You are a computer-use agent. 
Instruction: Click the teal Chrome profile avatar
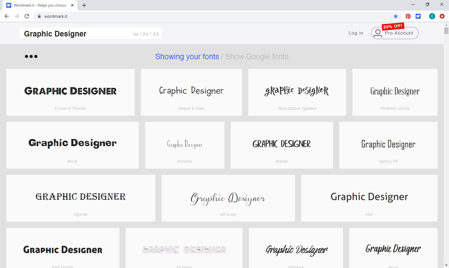click(x=432, y=16)
